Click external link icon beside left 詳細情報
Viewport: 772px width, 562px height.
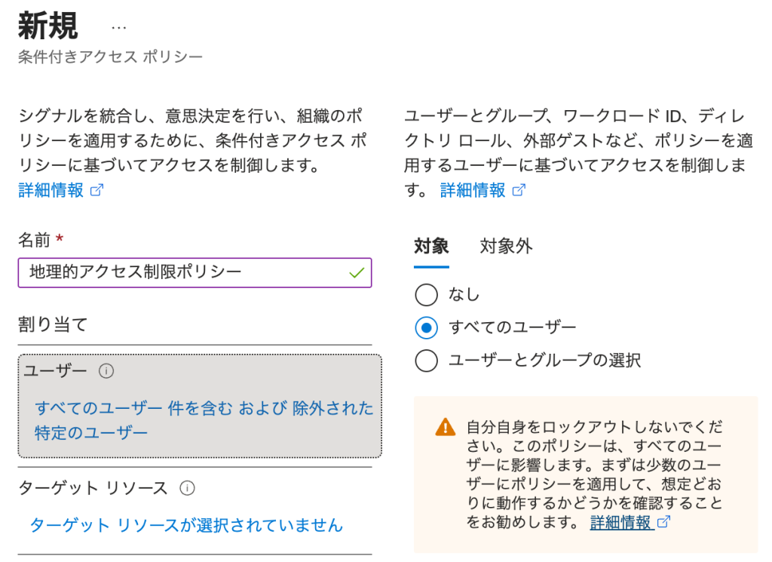96,190
